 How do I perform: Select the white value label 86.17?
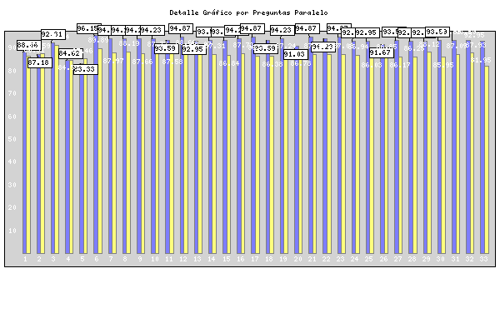click(400, 65)
